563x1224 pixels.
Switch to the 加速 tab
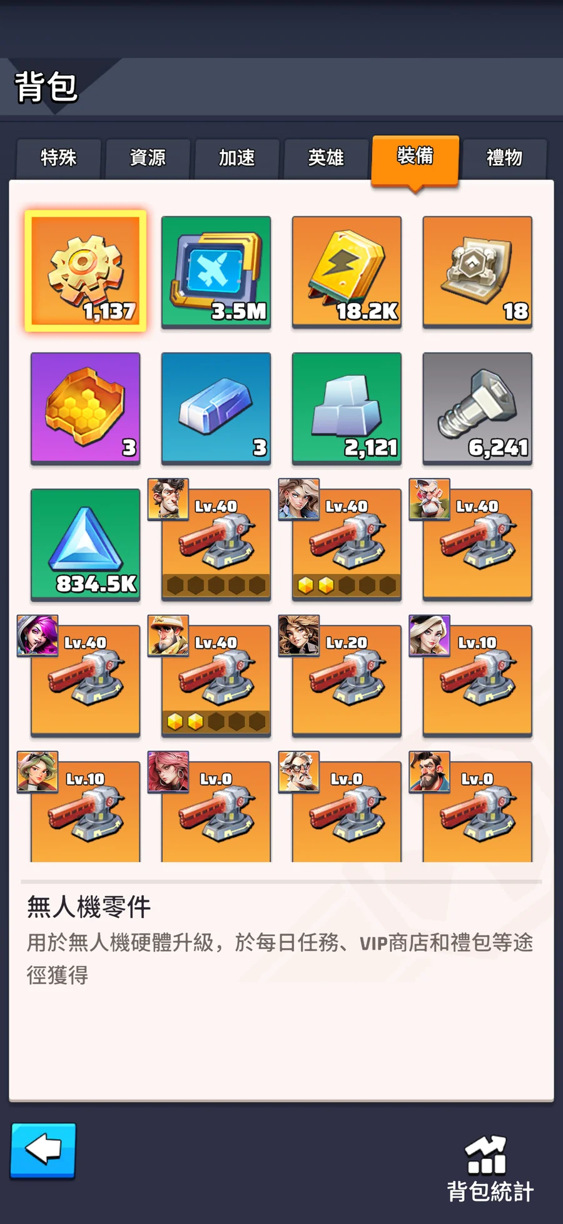click(237, 158)
